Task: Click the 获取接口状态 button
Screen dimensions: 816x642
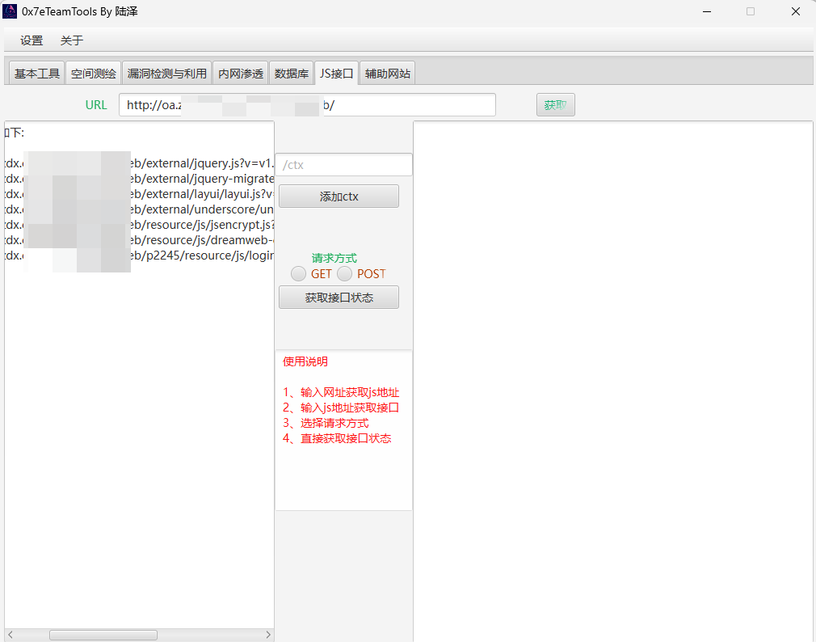Action: (339, 298)
